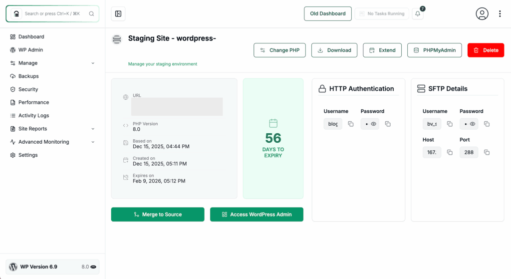This screenshot has width=511, height=279.
Task: Click the Security shield icon
Action: pos(12,89)
